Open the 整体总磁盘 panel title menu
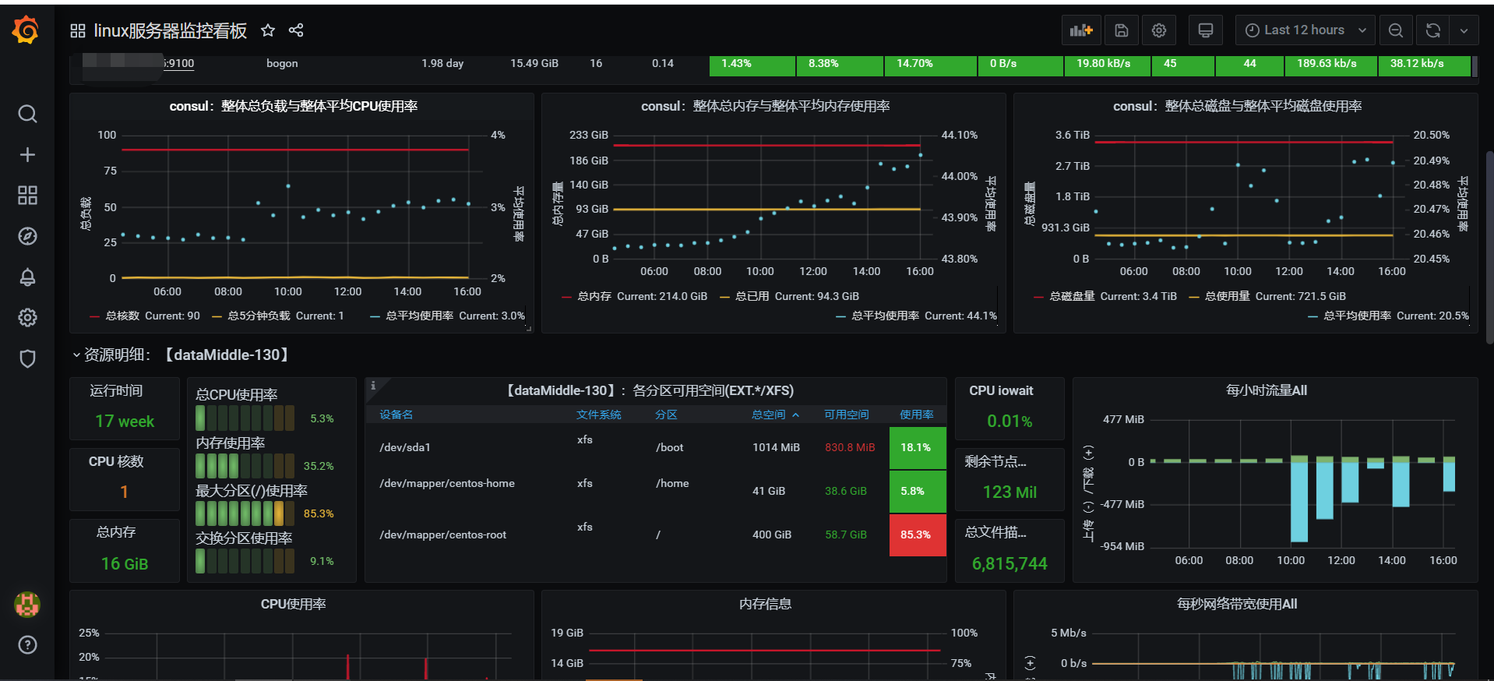 coord(1238,106)
